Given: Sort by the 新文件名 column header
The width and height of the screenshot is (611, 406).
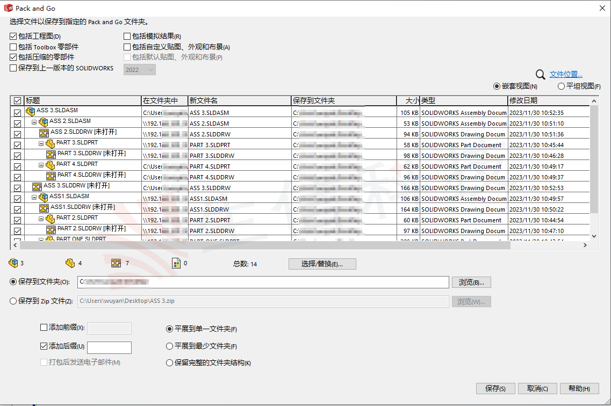Looking at the screenshot, I should [x=240, y=101].
